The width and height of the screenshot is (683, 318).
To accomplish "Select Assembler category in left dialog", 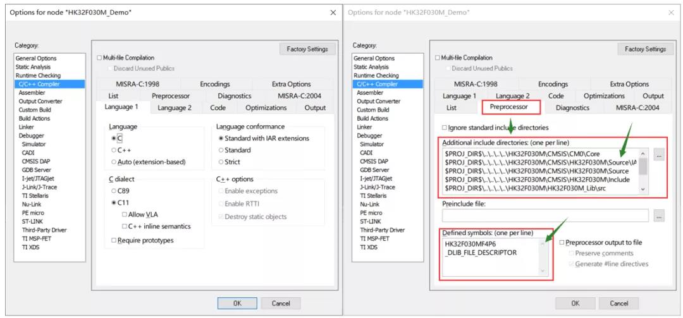I will 32,93.
